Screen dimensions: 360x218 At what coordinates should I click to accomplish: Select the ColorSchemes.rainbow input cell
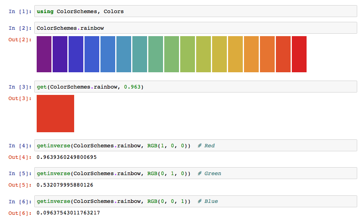[x=195, y=28]
